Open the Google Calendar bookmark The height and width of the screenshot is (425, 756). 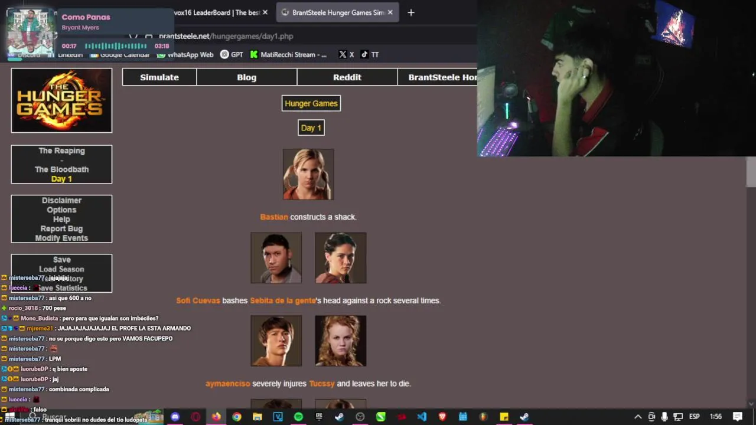(x=120, y=54)
